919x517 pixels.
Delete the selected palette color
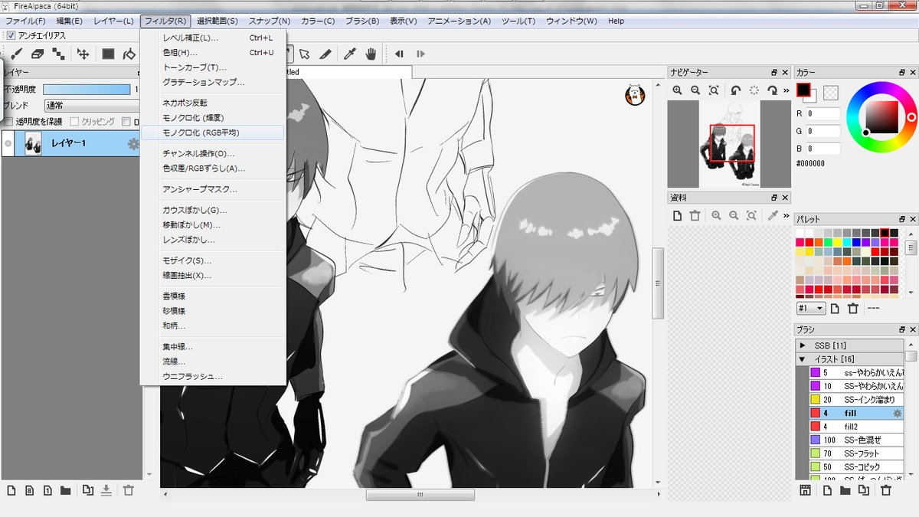point(852,308)
